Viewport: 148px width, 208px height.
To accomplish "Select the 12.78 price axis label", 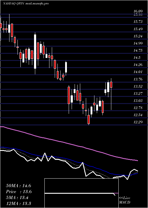I will click(138, 108).
